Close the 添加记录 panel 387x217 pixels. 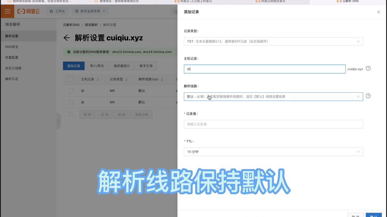[x=379, y=12]
